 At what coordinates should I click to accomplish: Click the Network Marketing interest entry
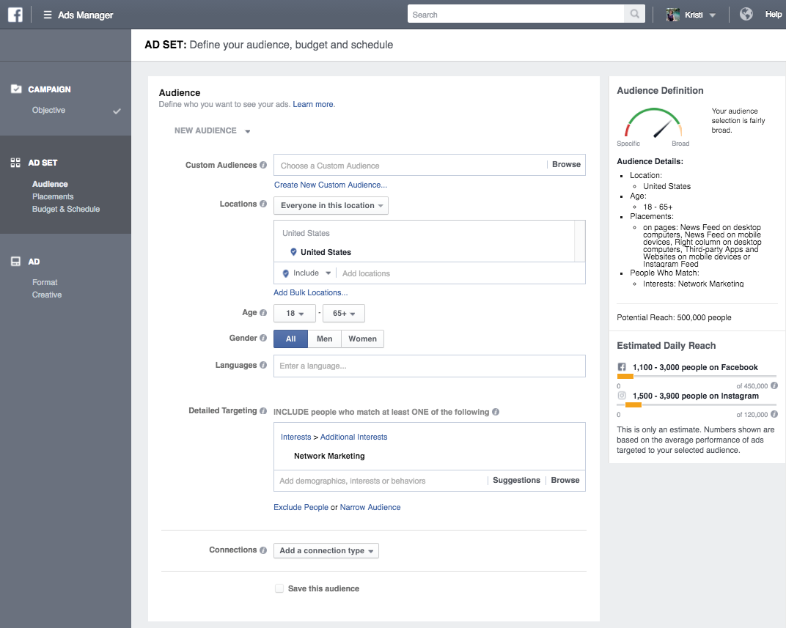(329, 457)
